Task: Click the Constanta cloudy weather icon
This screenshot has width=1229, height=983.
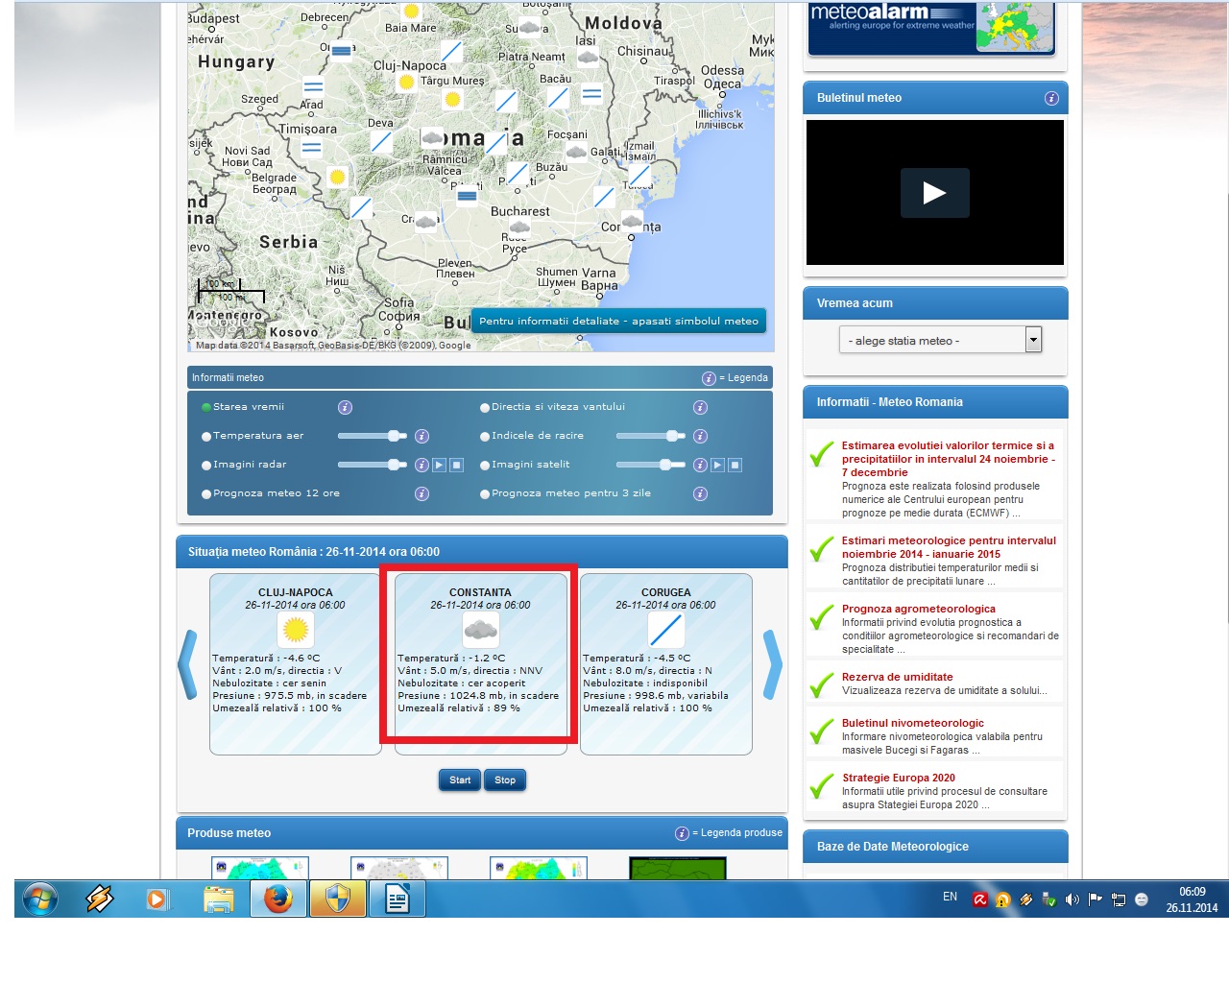Action: coord(480,630)
